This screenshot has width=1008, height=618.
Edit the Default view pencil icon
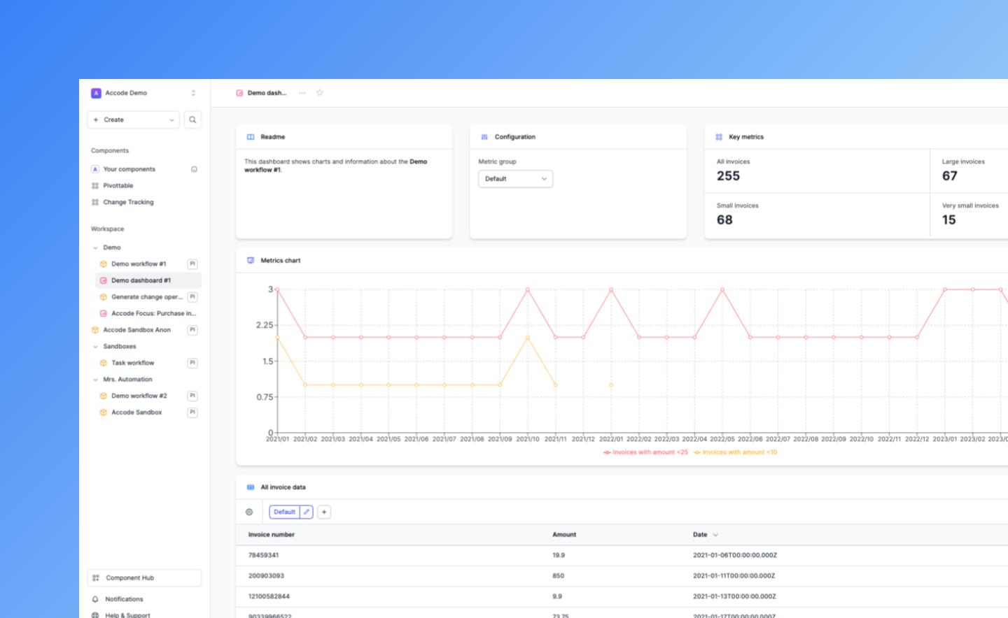point(307,512)
